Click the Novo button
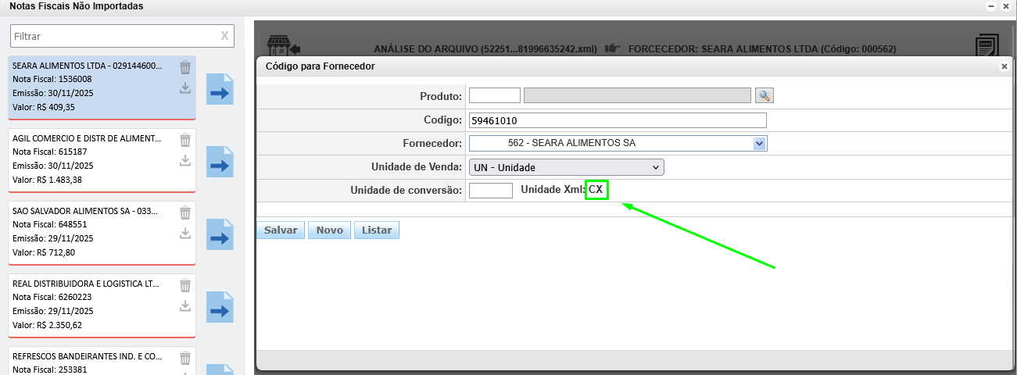Screen dimensions: 1017x375 (329, 230)
